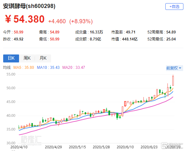
Task: Click the 成交量 value 16.33万
Action: click(x=96, y=32)
